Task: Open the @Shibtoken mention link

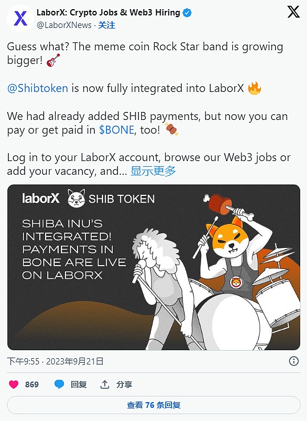Action: [38, 89]
